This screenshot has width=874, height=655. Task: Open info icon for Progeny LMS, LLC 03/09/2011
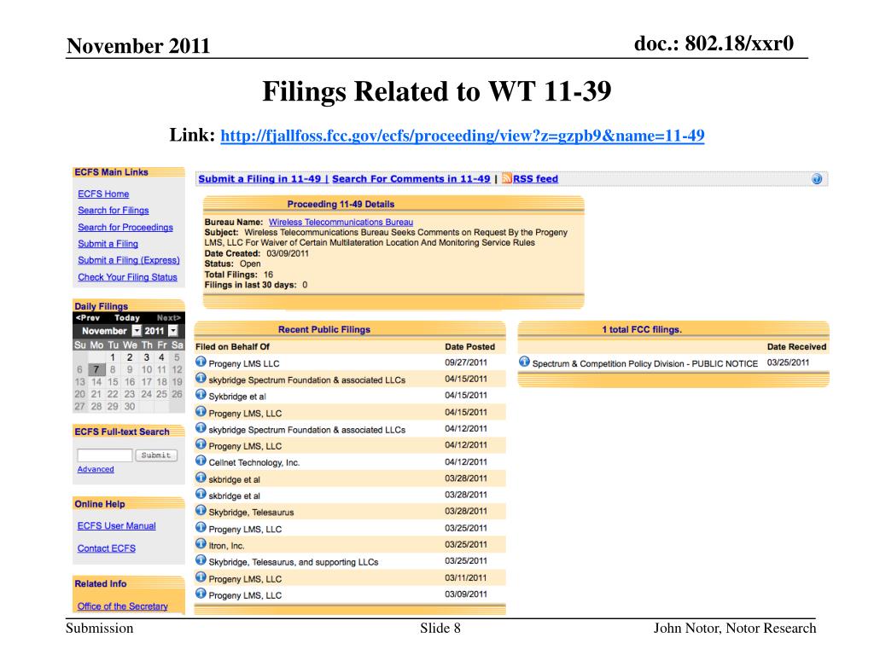(201, 594)
